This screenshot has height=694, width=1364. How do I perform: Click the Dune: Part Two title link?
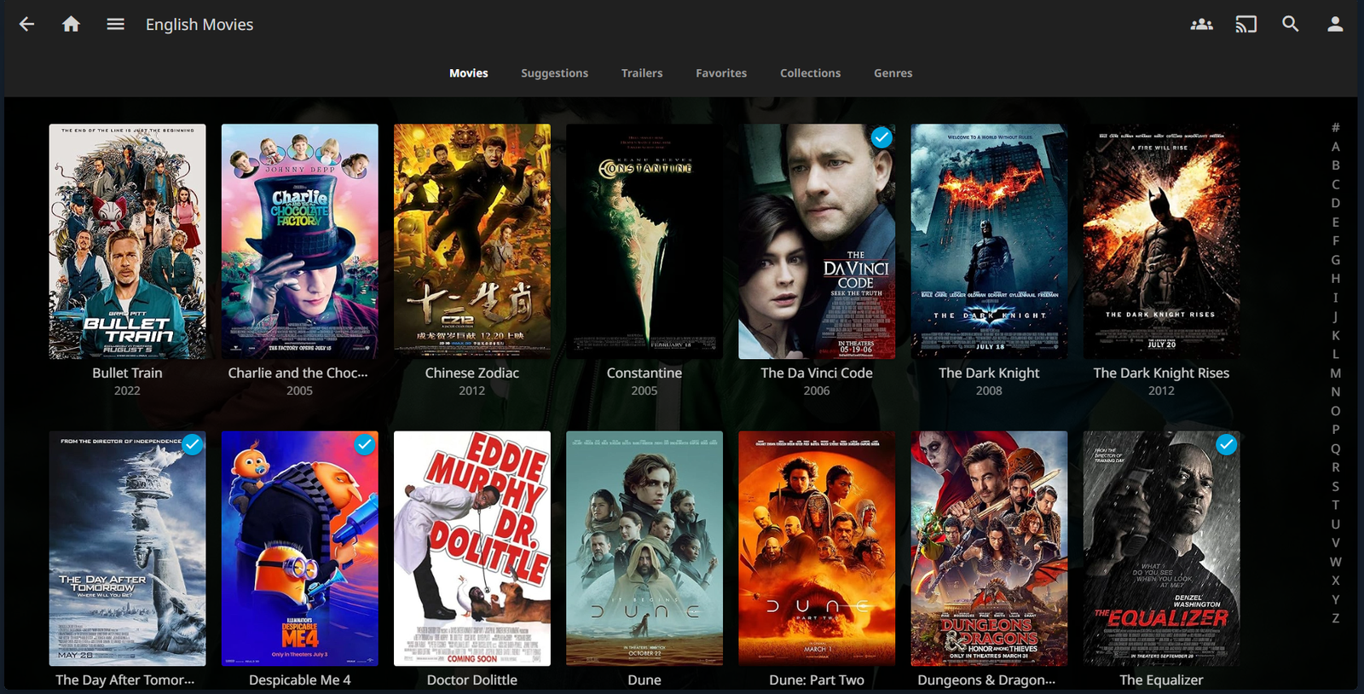coord(817,680)
